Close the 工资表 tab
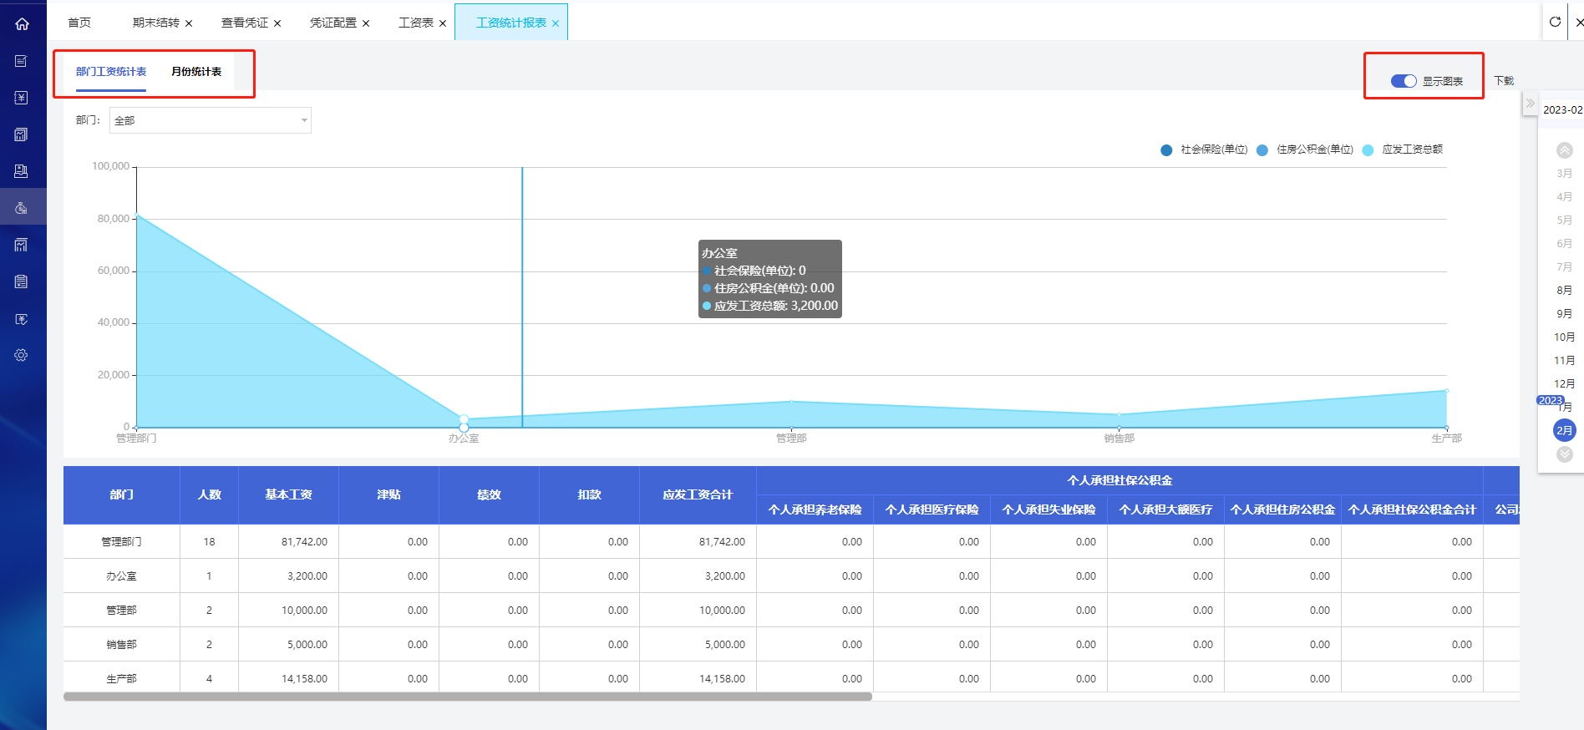 click(443, 23)
